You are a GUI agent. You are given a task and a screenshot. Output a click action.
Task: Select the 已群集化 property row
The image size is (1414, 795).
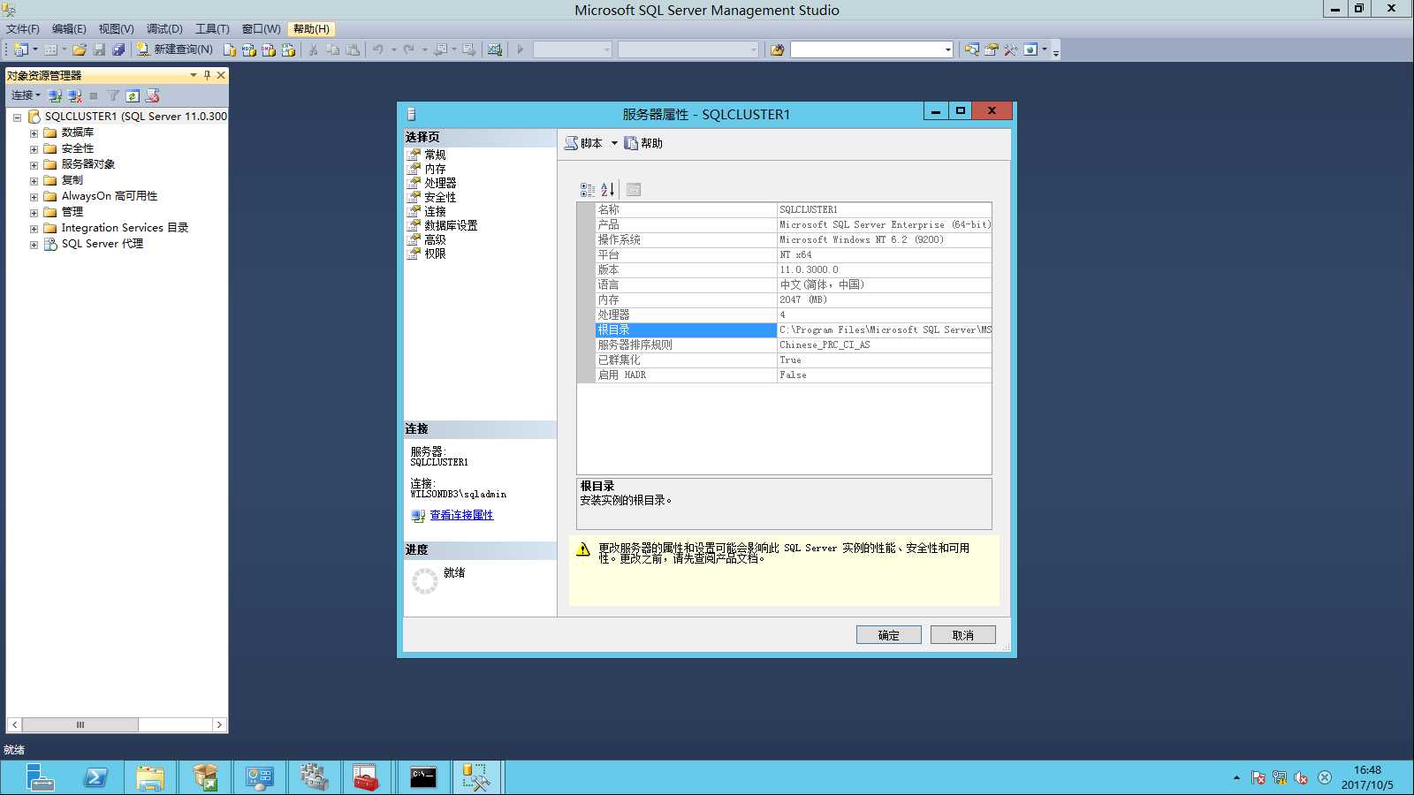[x=793, y=360]
